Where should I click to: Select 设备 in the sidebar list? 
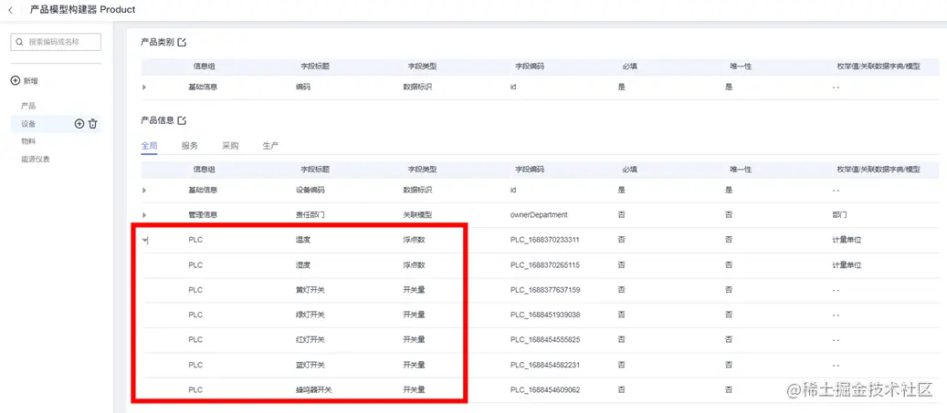28,124
